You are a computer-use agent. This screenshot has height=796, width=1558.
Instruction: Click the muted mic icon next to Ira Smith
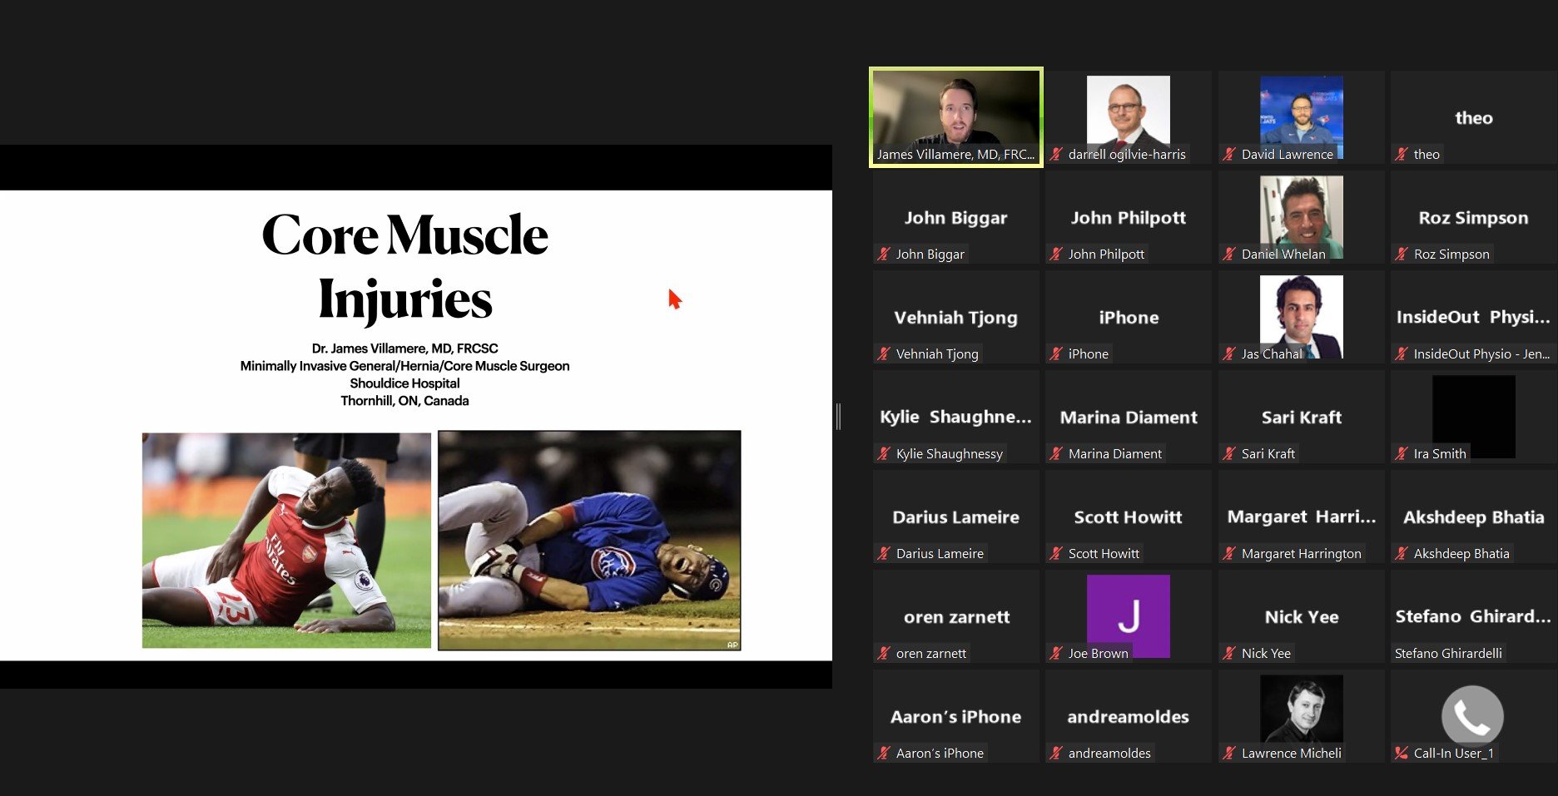pyautogui.click(x=1402, y=453)
